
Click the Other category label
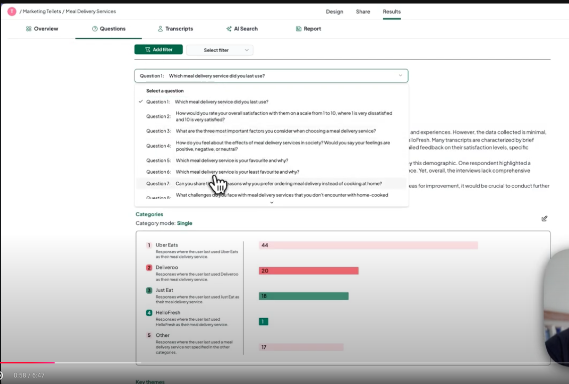[162, 335]
